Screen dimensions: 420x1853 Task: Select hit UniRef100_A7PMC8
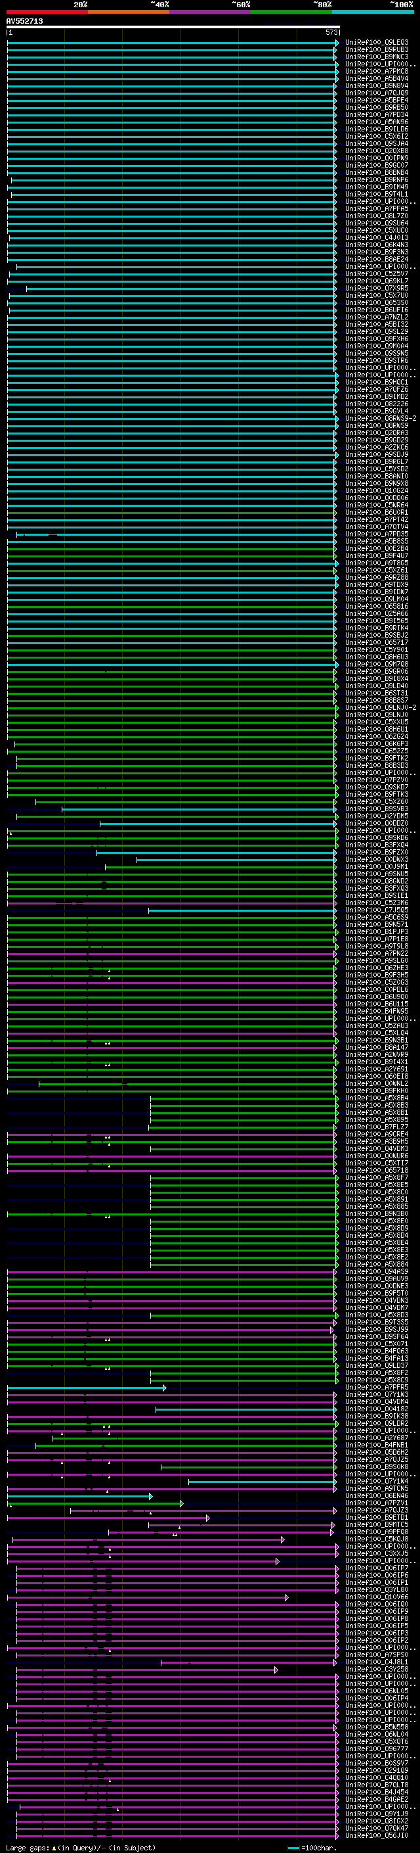click(377, 71)
